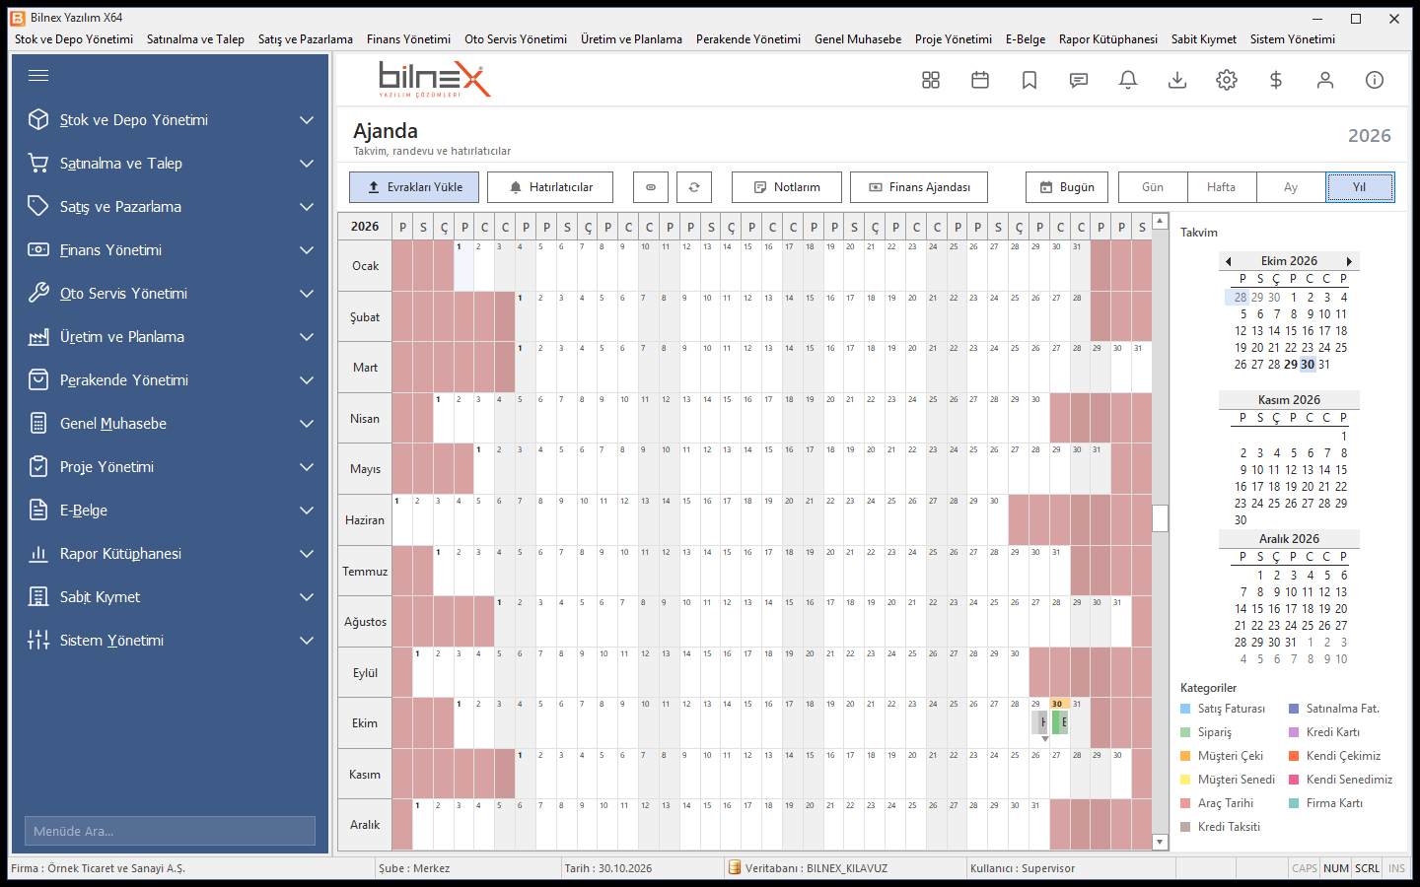
Task: Jump to today with the Bugün button
Action: click(x=1067, y=187)
